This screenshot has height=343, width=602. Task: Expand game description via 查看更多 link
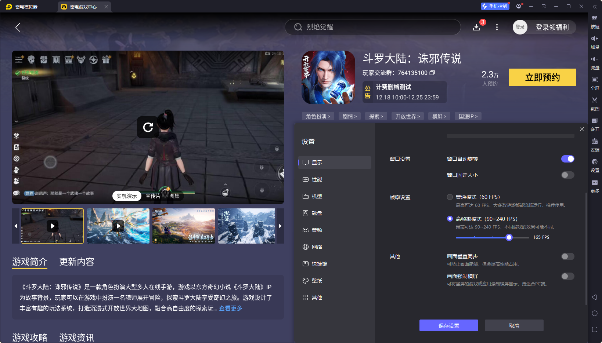(230, 308)
